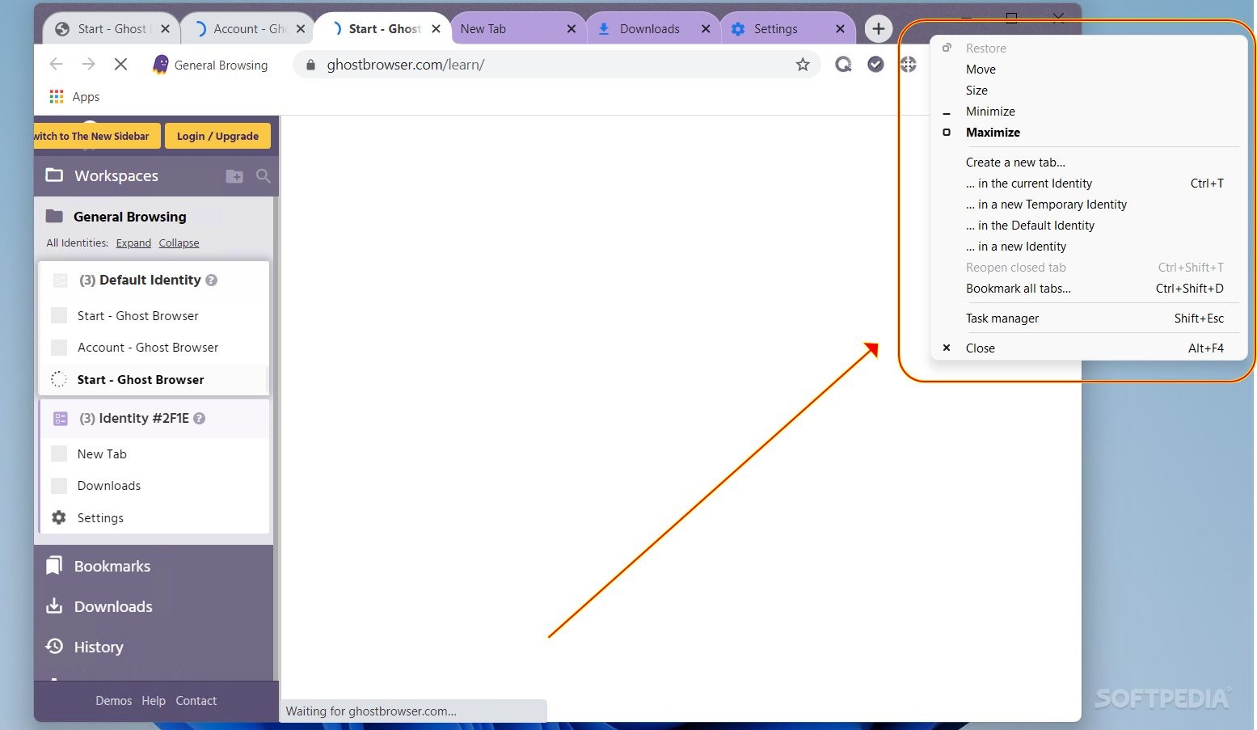Stop loading the page
Screen dimensions: 1257x730
pyautogui.click(x=120, y=65)
